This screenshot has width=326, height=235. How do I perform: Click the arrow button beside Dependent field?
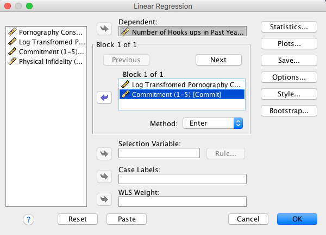tap(103, 28)
